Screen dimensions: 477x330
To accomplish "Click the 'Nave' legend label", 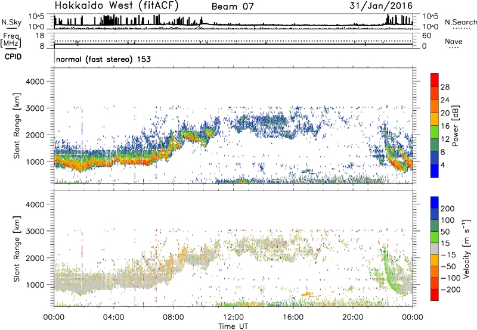I will click(x=454, y=42).
